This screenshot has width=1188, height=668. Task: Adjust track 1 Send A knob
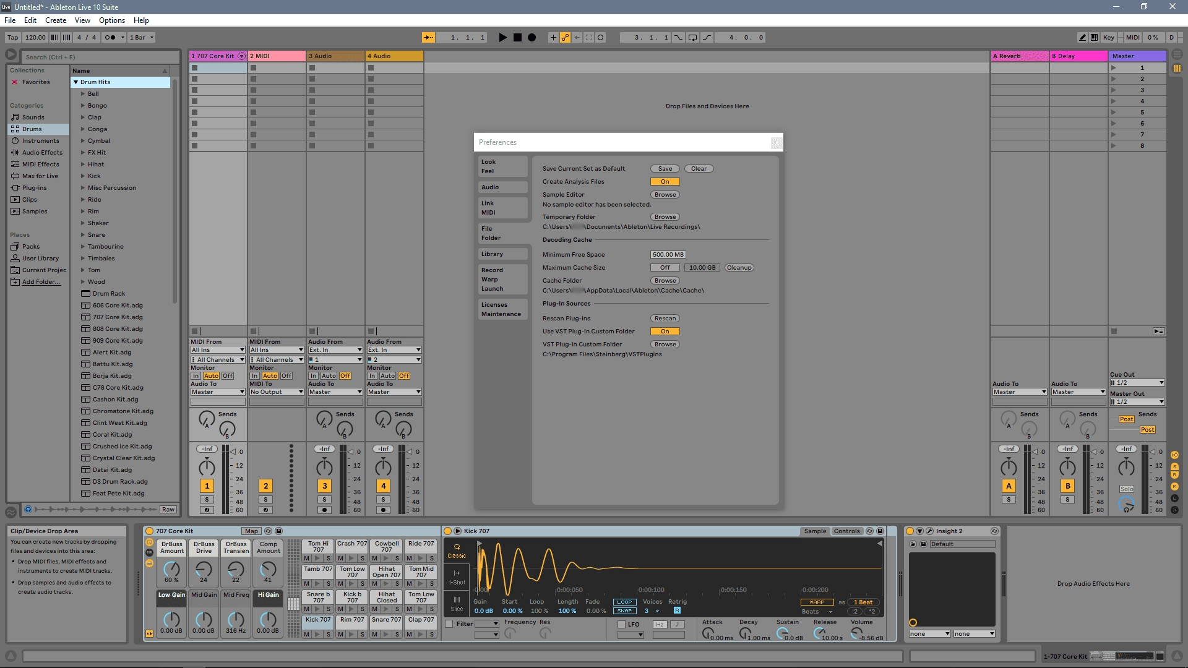pos(207,419)
